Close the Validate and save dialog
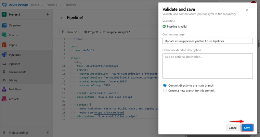260x137 pixels. (247, 10)
